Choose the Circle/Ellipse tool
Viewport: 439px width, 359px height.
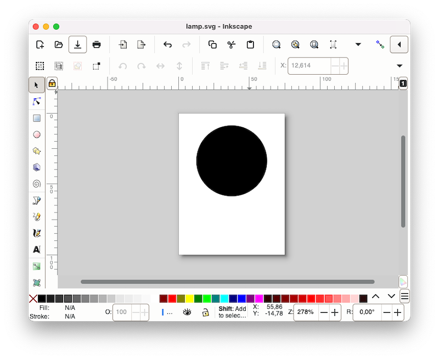pos(37,134)
